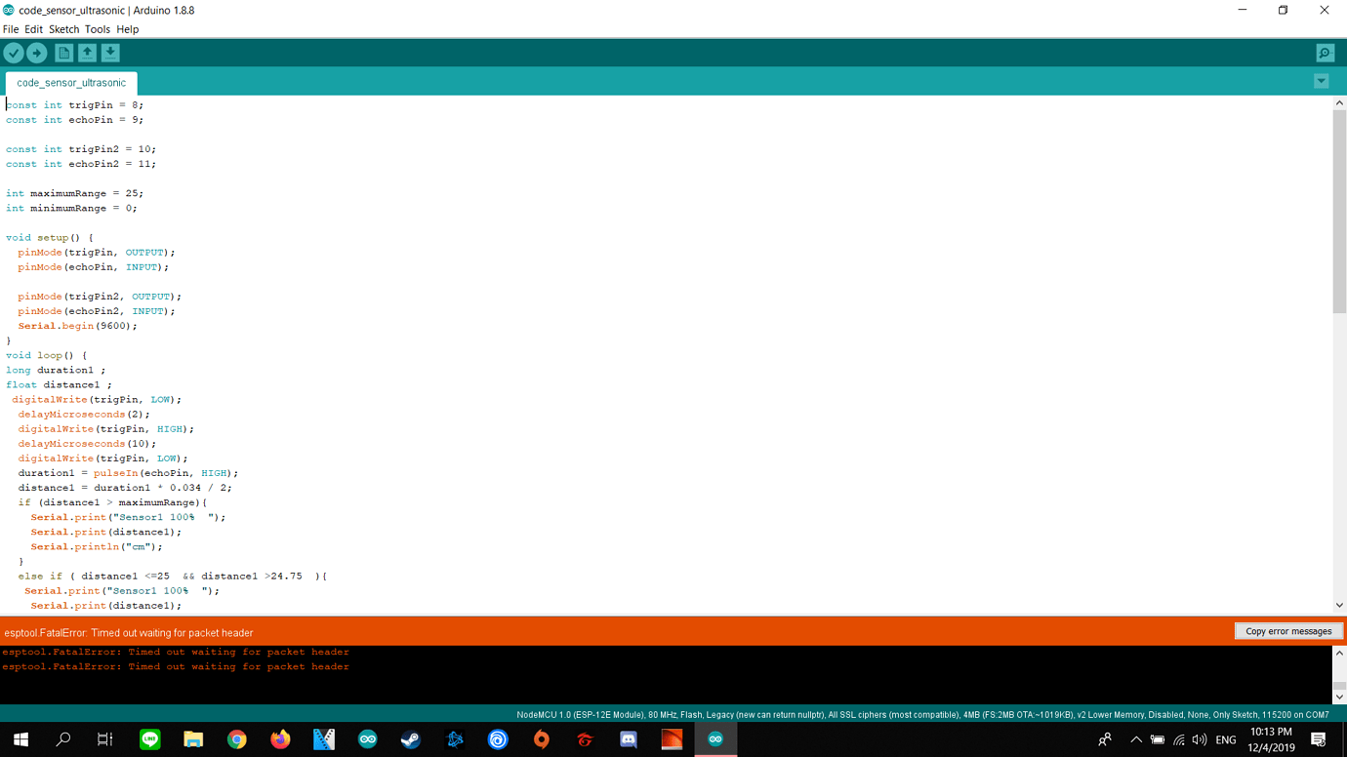Click 'pinMode(echoPin2, INPUT);' line
Screen dimensions: 1347x757
[x=97, y=311]
